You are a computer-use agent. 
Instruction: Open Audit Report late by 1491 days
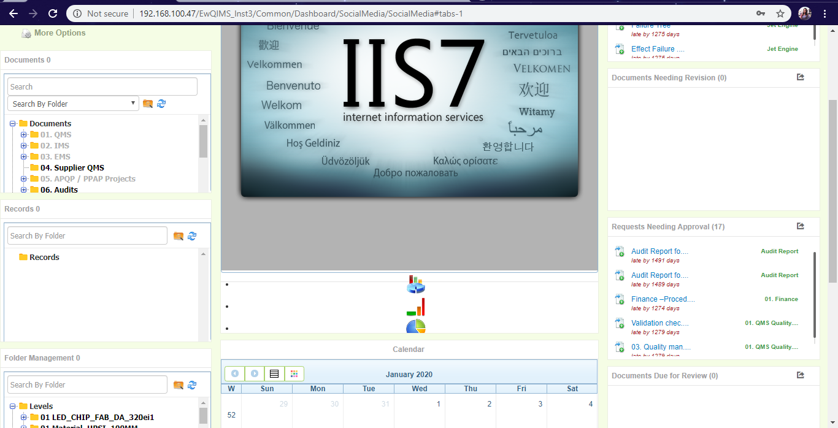coord(659,251)
